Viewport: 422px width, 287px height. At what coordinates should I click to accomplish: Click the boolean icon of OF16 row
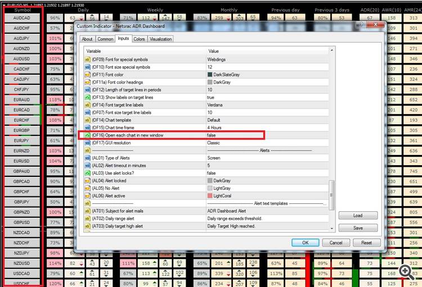point(87,135)
